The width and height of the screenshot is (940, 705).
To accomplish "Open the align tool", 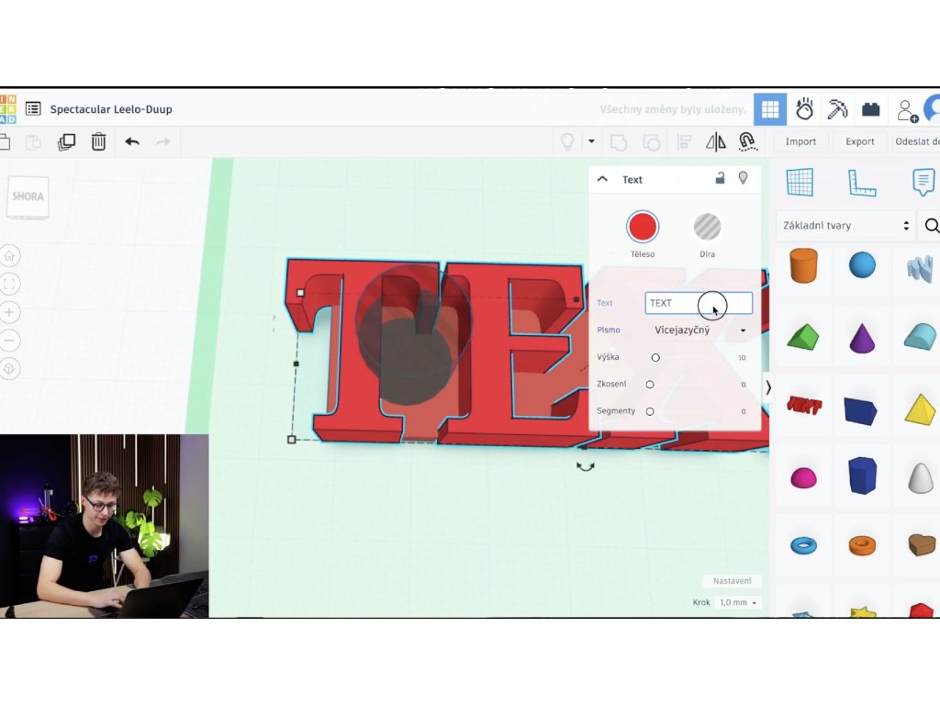I will [683, 142].
